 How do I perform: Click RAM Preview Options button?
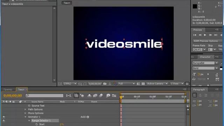pyautogui.click(x=207, y=41)
